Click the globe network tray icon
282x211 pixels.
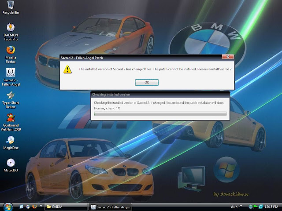[251, 207]
